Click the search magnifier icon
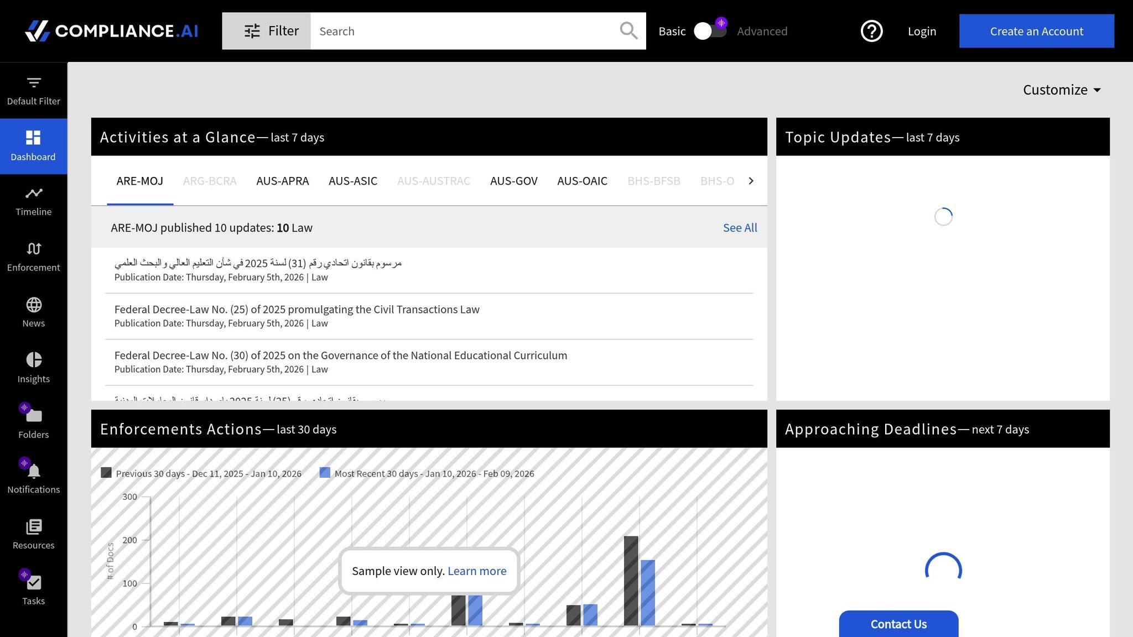Image resolution: width=1133 pixels, height=637 pixels. [628, 31]
